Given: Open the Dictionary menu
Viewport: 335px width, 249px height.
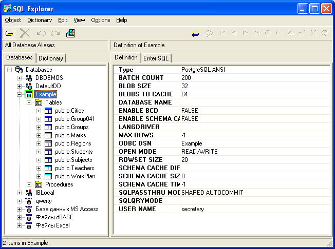Looking at the screenshot, I should point(40,20).
